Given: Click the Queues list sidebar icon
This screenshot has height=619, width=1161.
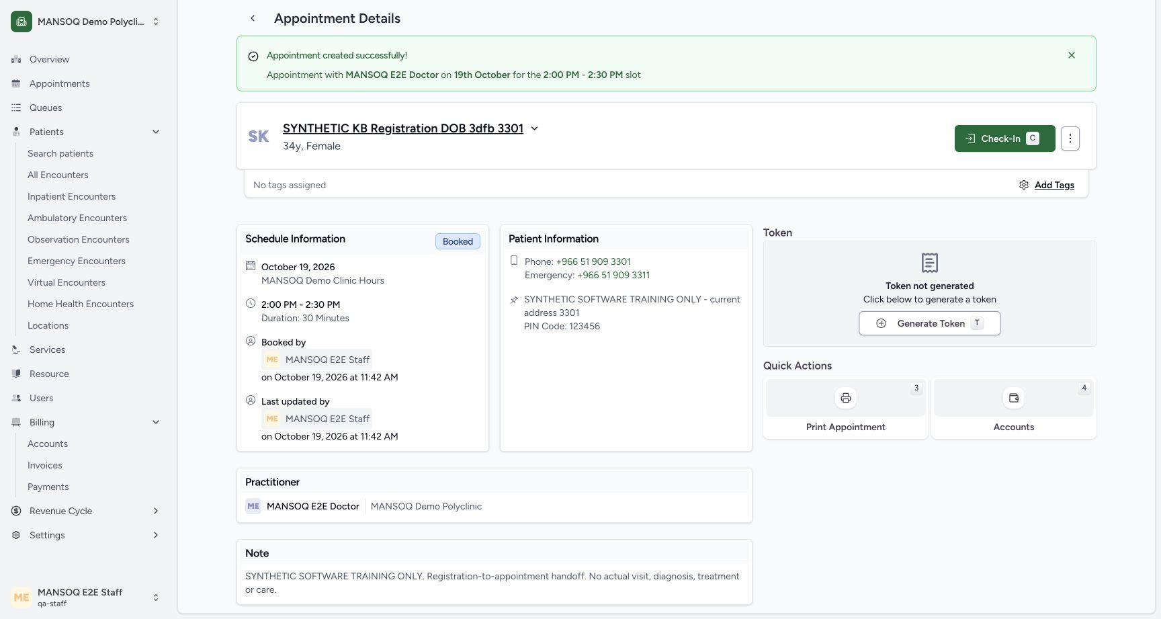Looking at the screenshot, I should [x=16, y=108].
